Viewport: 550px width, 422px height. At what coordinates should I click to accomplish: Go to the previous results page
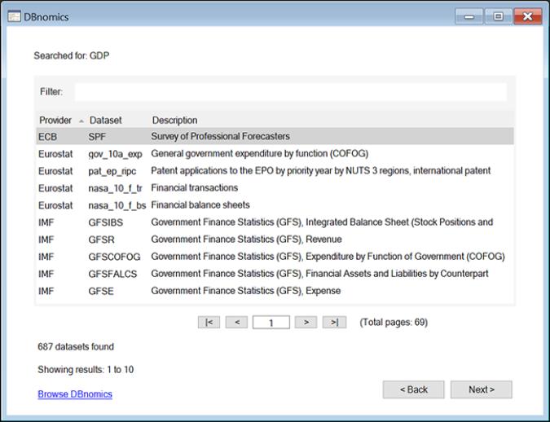coord(236,322)
